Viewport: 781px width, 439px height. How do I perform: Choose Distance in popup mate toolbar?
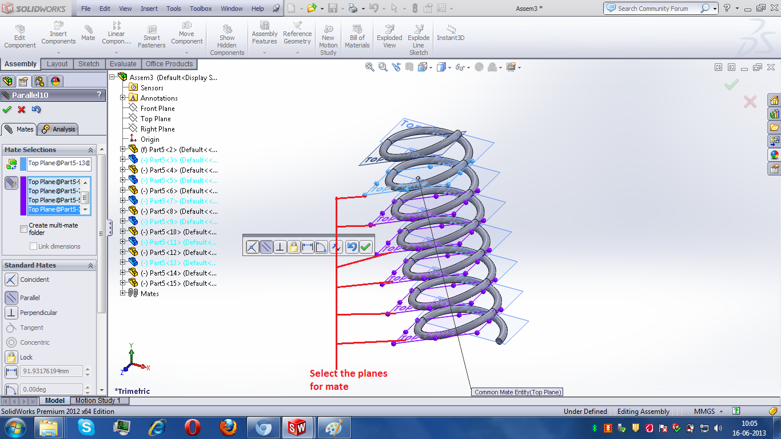(308, 247)
